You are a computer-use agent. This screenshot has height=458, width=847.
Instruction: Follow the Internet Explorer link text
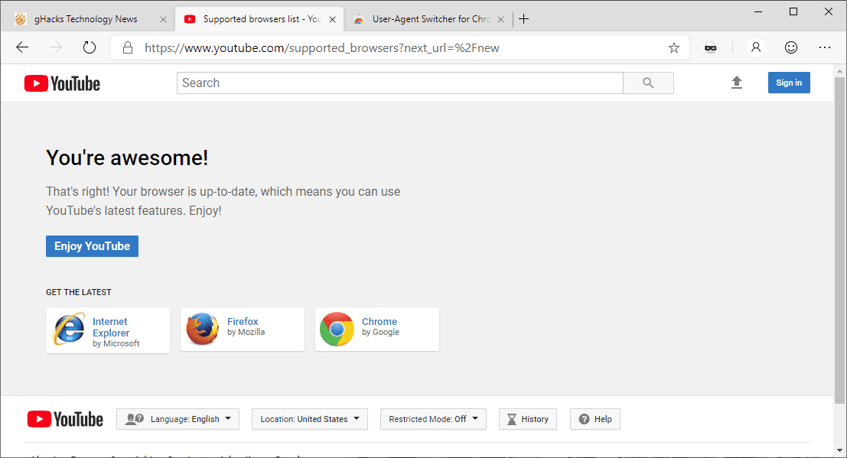[x=111, y=327]
